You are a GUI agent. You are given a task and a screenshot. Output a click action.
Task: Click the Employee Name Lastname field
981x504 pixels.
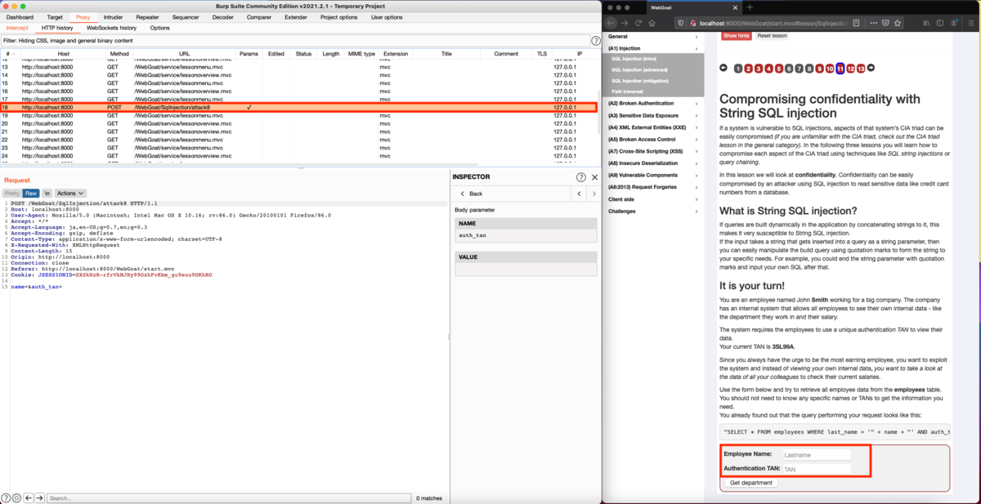(x=815, y=454)
